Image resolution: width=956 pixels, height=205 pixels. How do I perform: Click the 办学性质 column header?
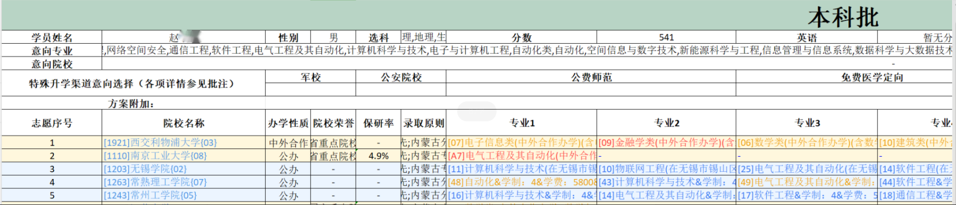pyautogui.click(x=288, y=123)
